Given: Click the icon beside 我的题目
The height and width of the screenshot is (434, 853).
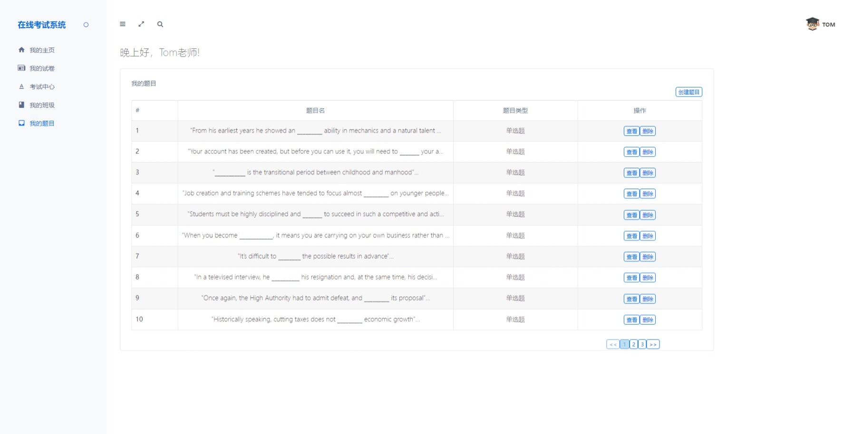Looking at the screenshot, I should pos(21,123).
